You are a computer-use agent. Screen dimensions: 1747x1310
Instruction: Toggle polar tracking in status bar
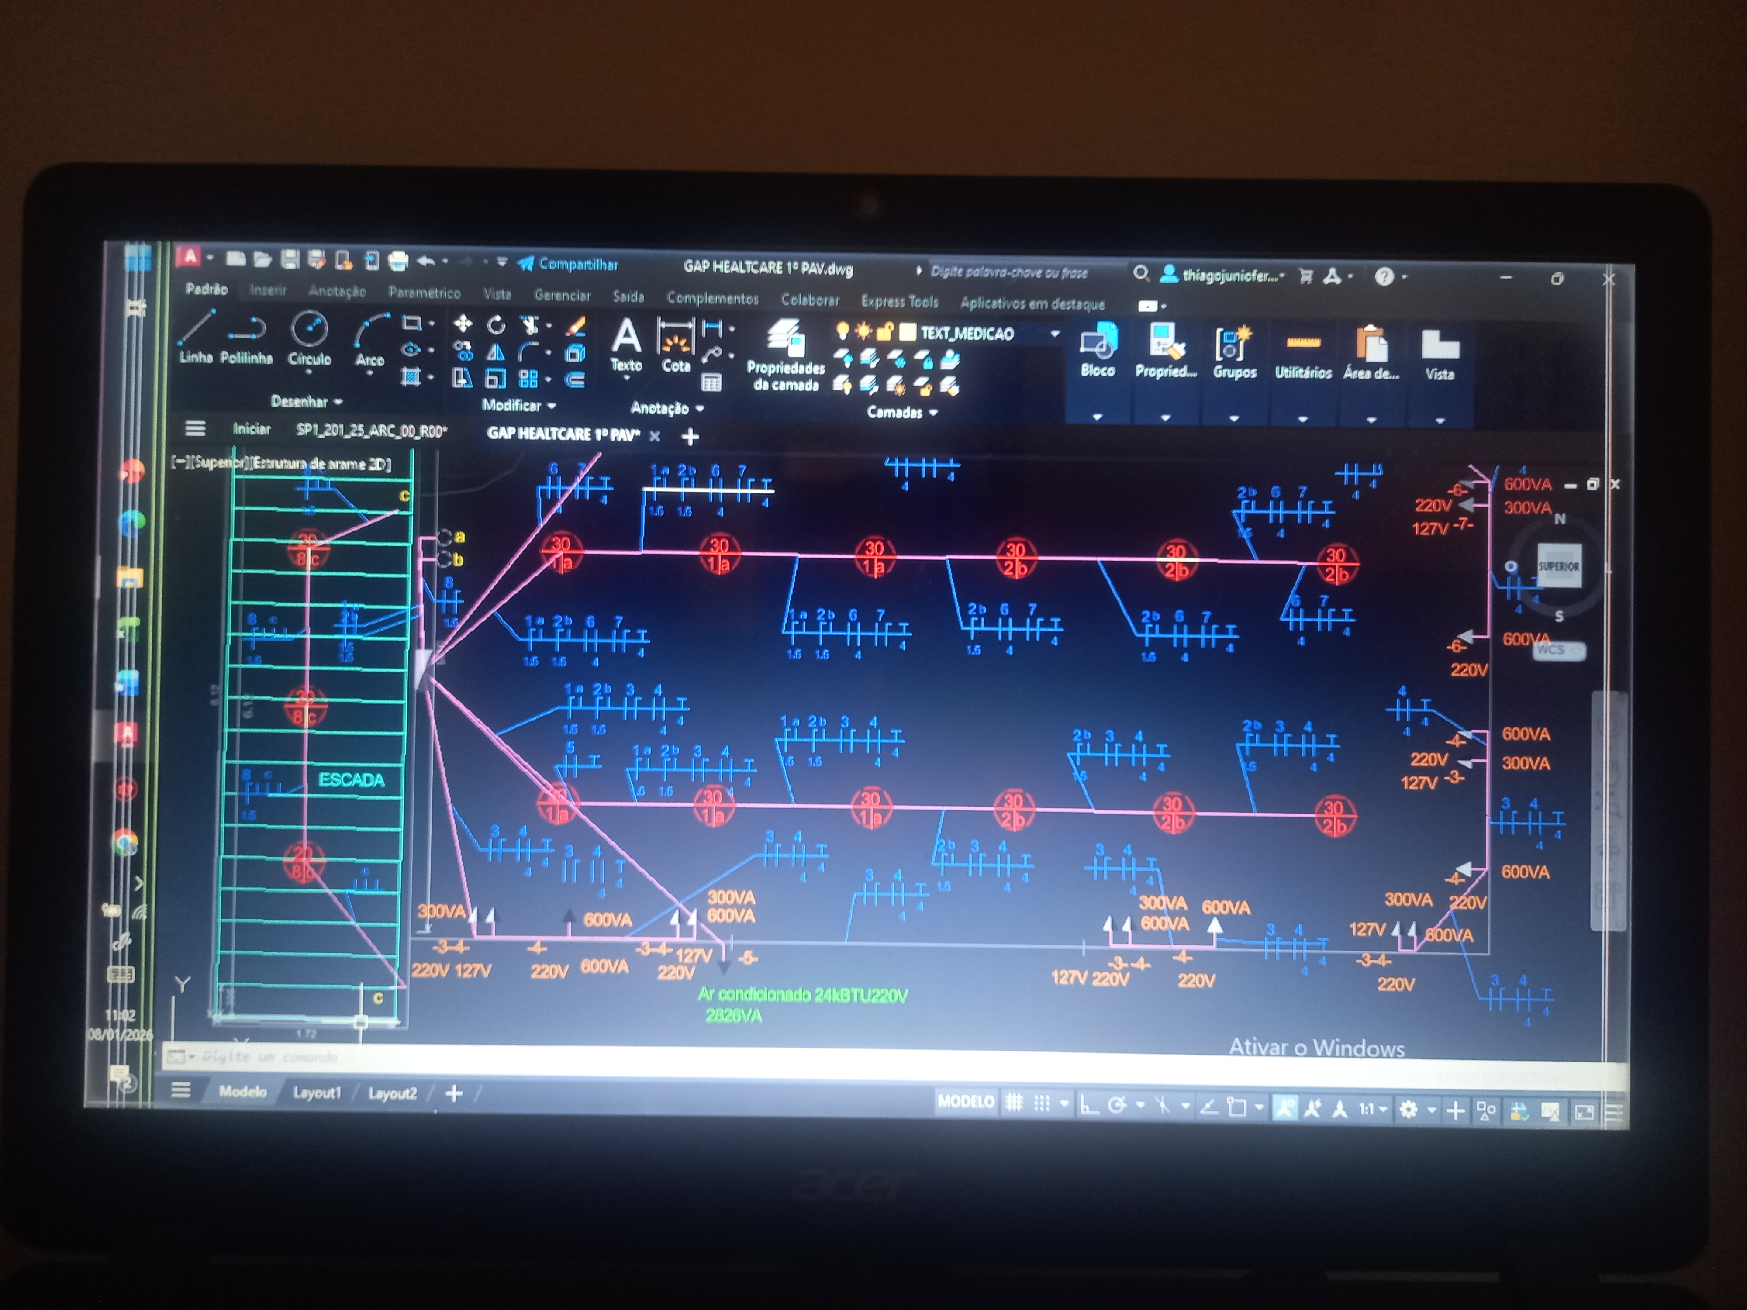click(x=1117, y=1106)
